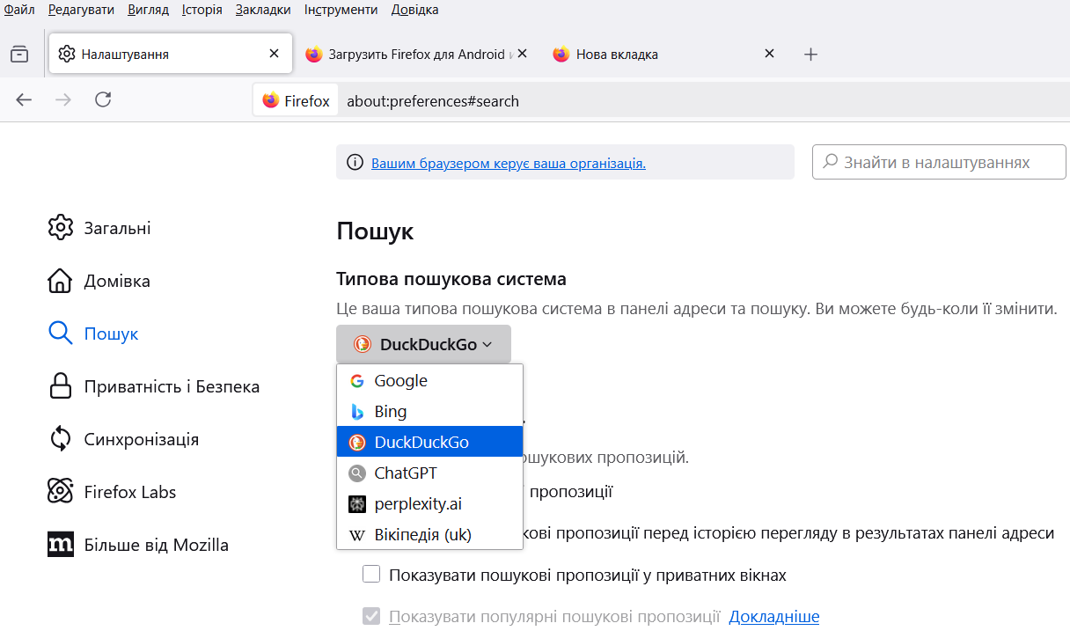The width and height of the screenshot is (1070, 638).
Task: Enable search suggestions in private windows checkbox
Action: tap(371, 575)
